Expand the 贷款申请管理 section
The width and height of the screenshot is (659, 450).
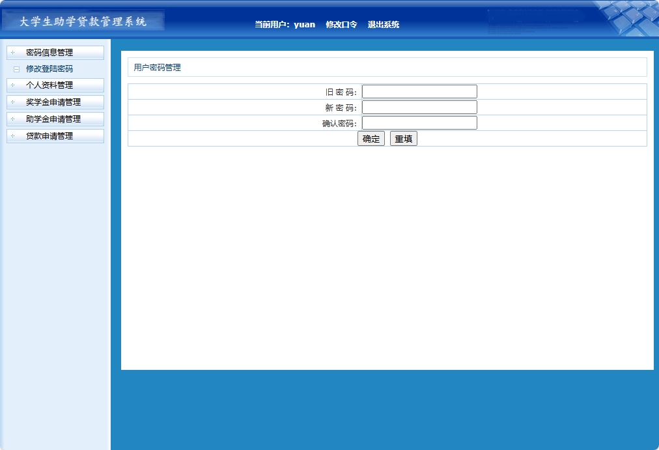click(x=55, y=136)
